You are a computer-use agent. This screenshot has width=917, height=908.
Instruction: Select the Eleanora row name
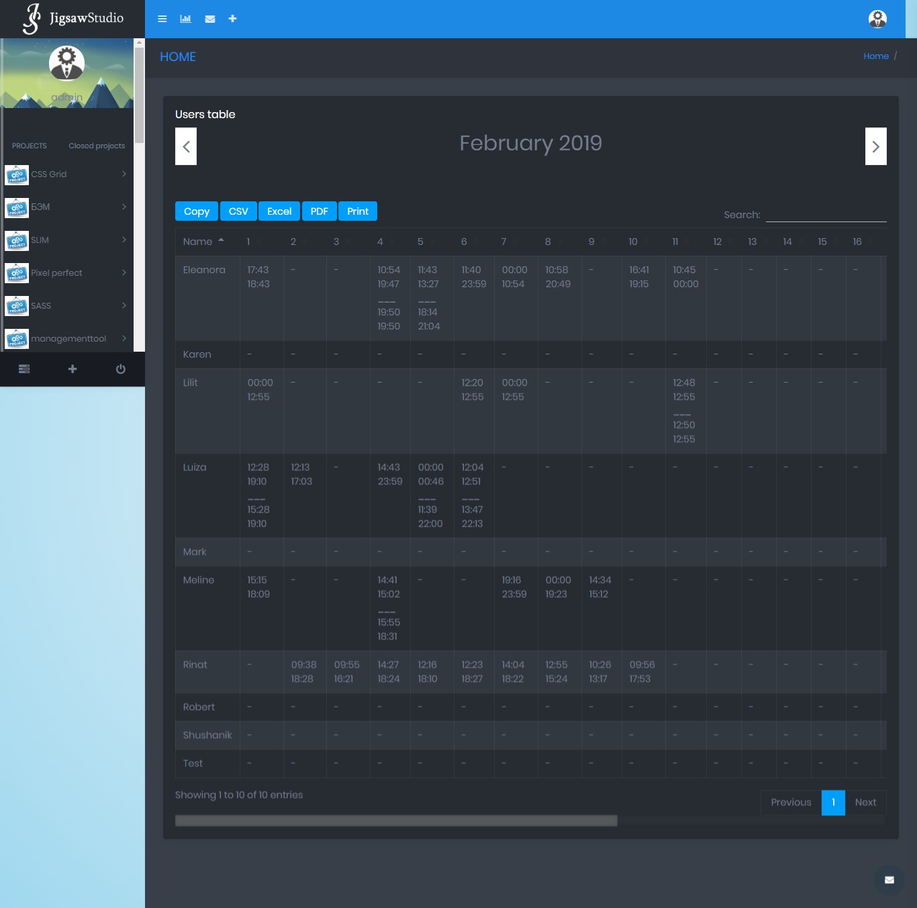pos(204,270)
